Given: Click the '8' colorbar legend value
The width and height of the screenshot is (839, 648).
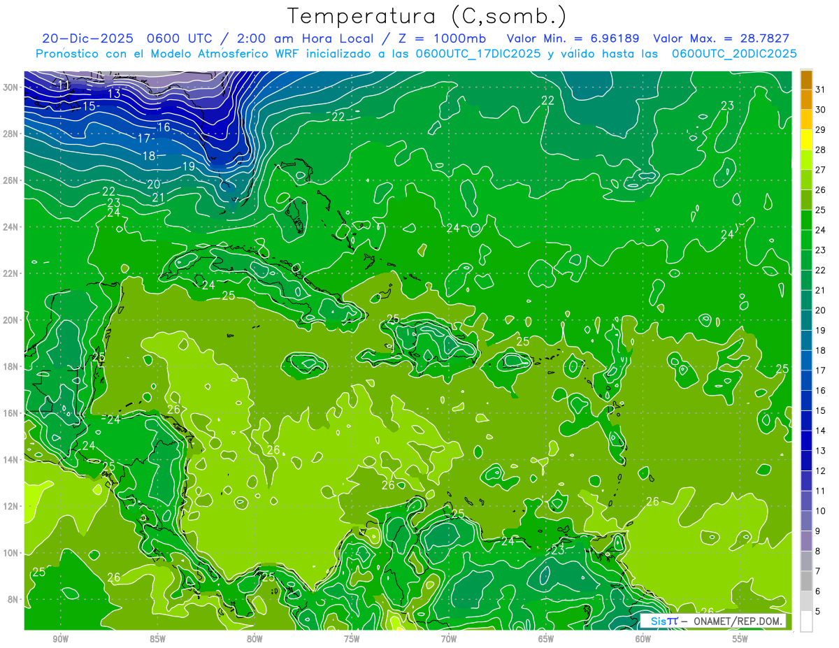Looking at the screenshot, I should pos(818,552).
